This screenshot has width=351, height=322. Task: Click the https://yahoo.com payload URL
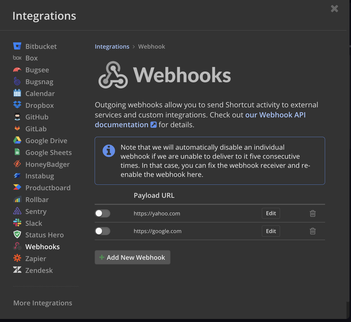[x=157, y=213]
